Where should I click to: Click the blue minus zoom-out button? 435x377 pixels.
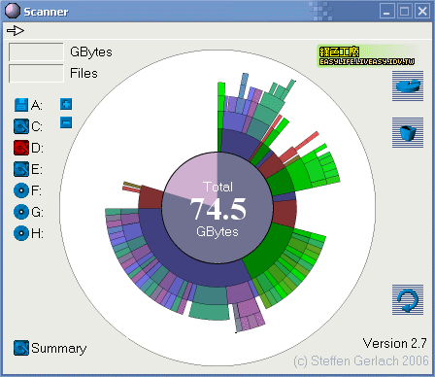tap(66, 122)
